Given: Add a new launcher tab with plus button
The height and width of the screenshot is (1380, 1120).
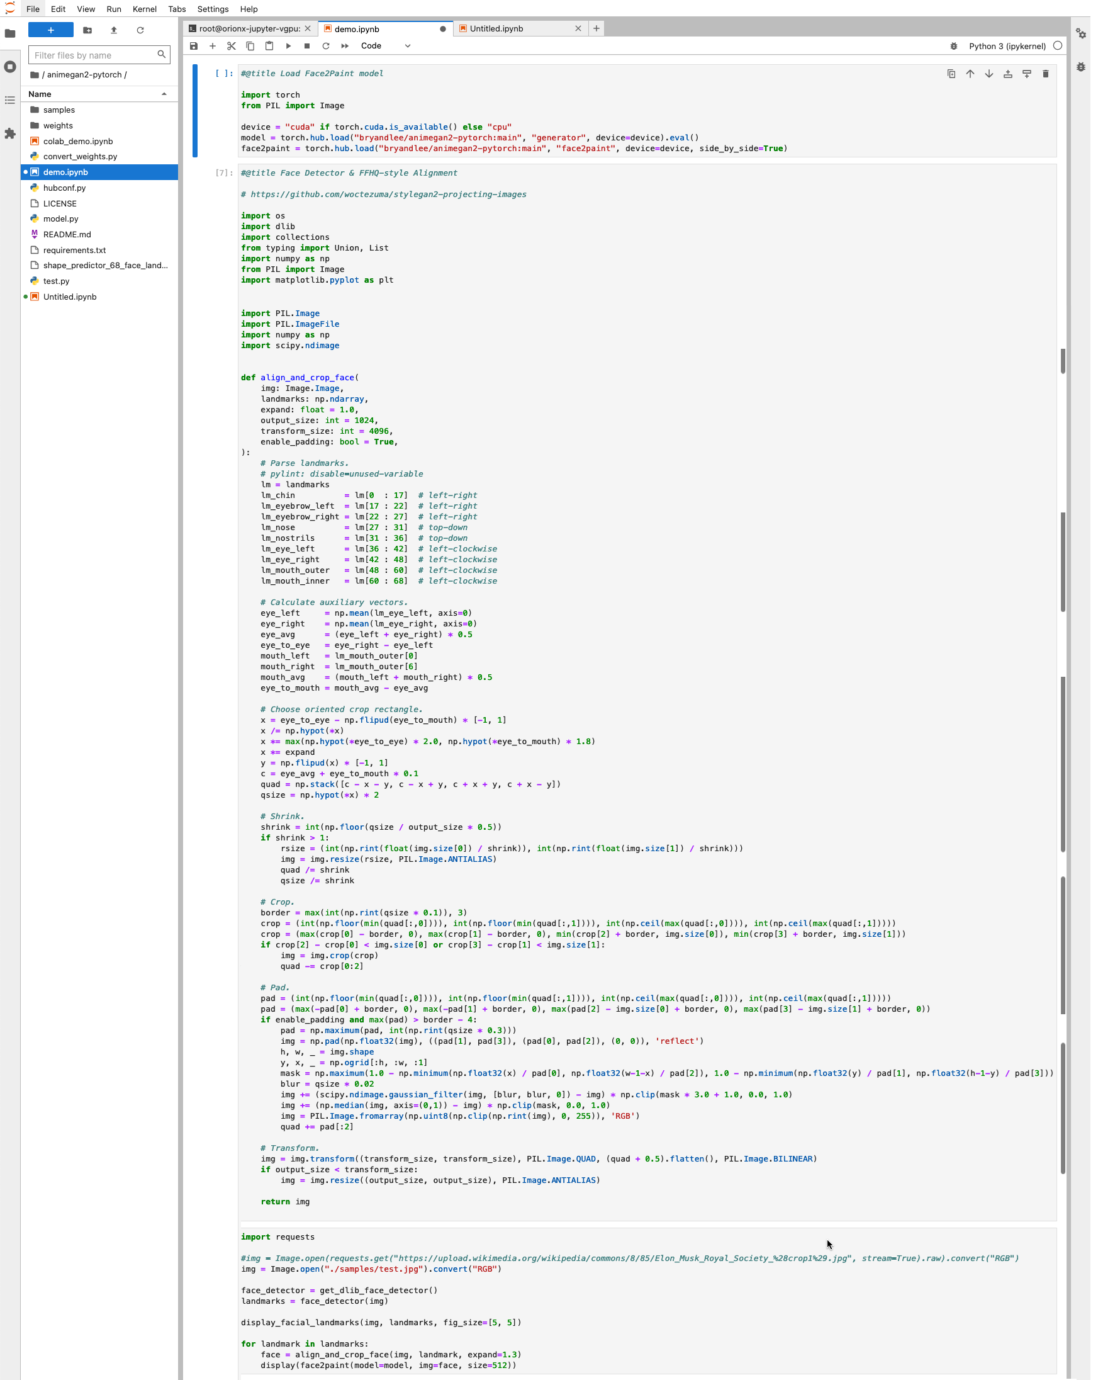Looking at the screenshot, I should click(596, 28).
